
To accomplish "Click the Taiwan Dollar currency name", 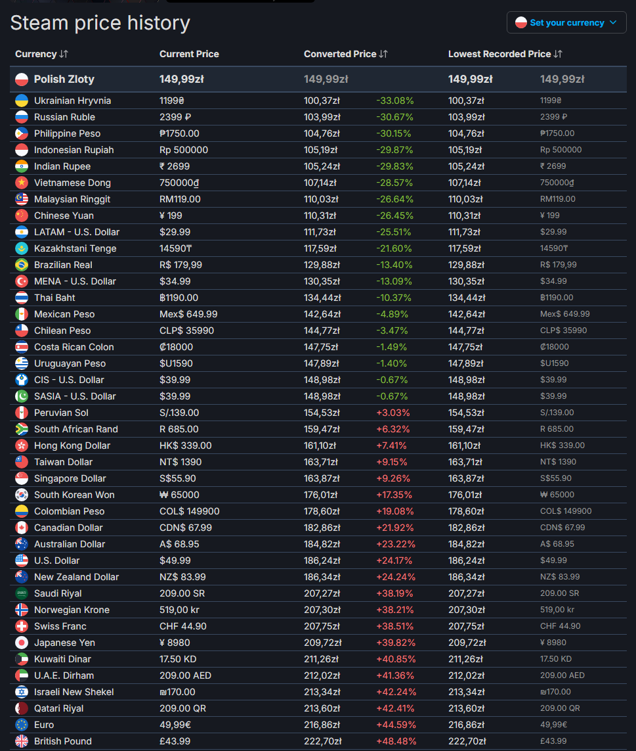I will point(63,462).
